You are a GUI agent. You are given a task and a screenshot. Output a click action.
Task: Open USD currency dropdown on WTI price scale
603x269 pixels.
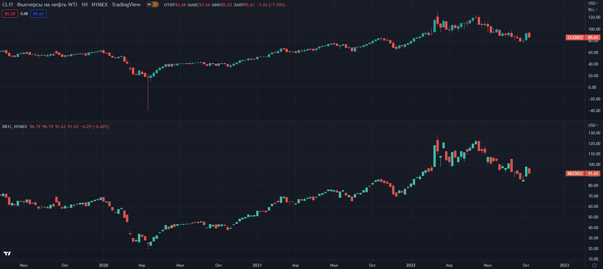tap(593, 3)
